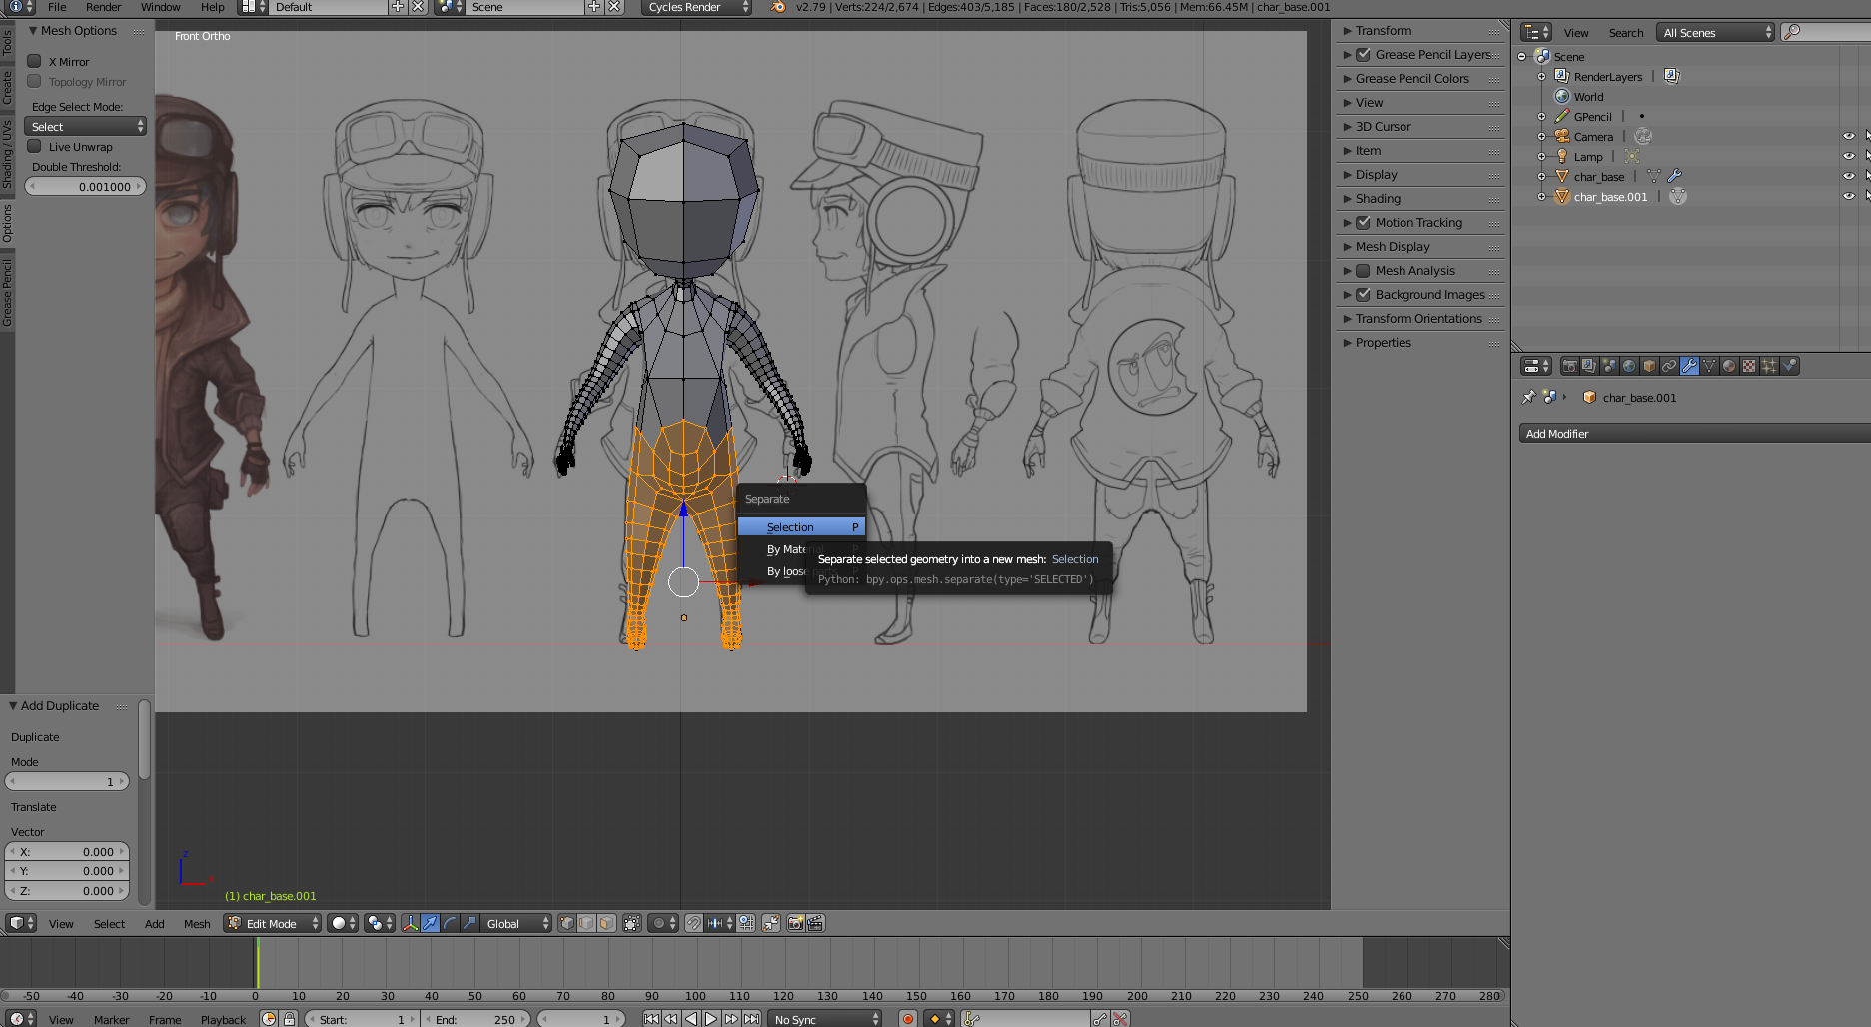Open the Material properties sphere tab

(x=1729, y=366)
